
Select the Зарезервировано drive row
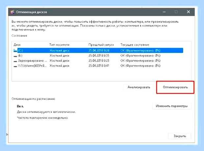(98, 61)
